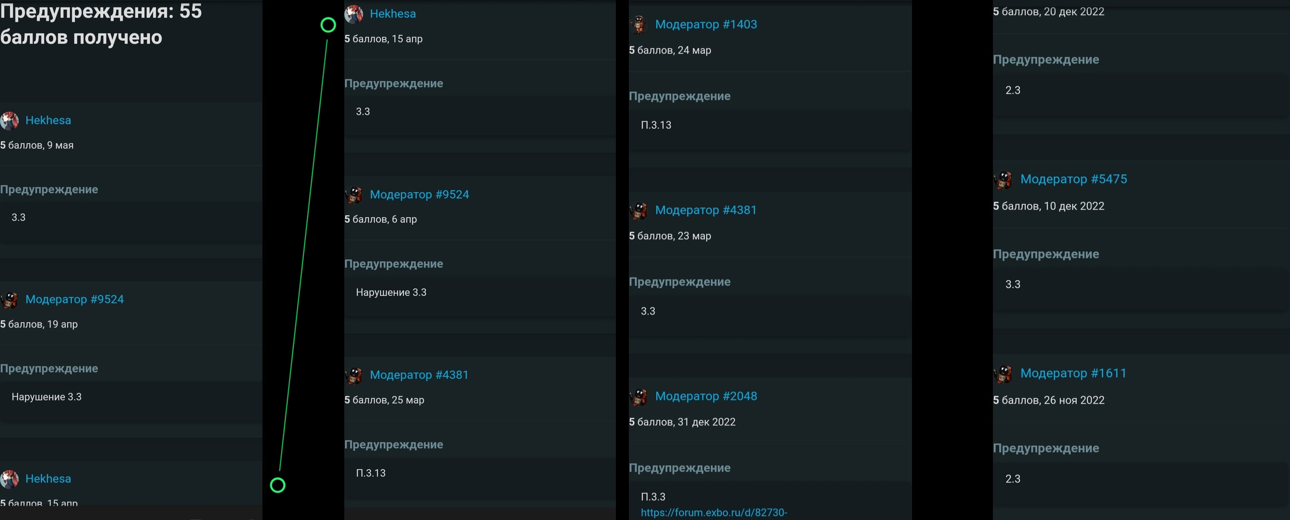Image resolution: width=1290 pixels, height=520 pixels.
Task: Click Hekhesa avatar above 9 мая warning
Action: [9, 121]
